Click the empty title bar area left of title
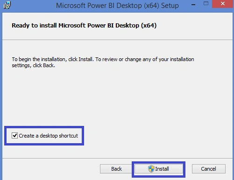 click(34, 6)
